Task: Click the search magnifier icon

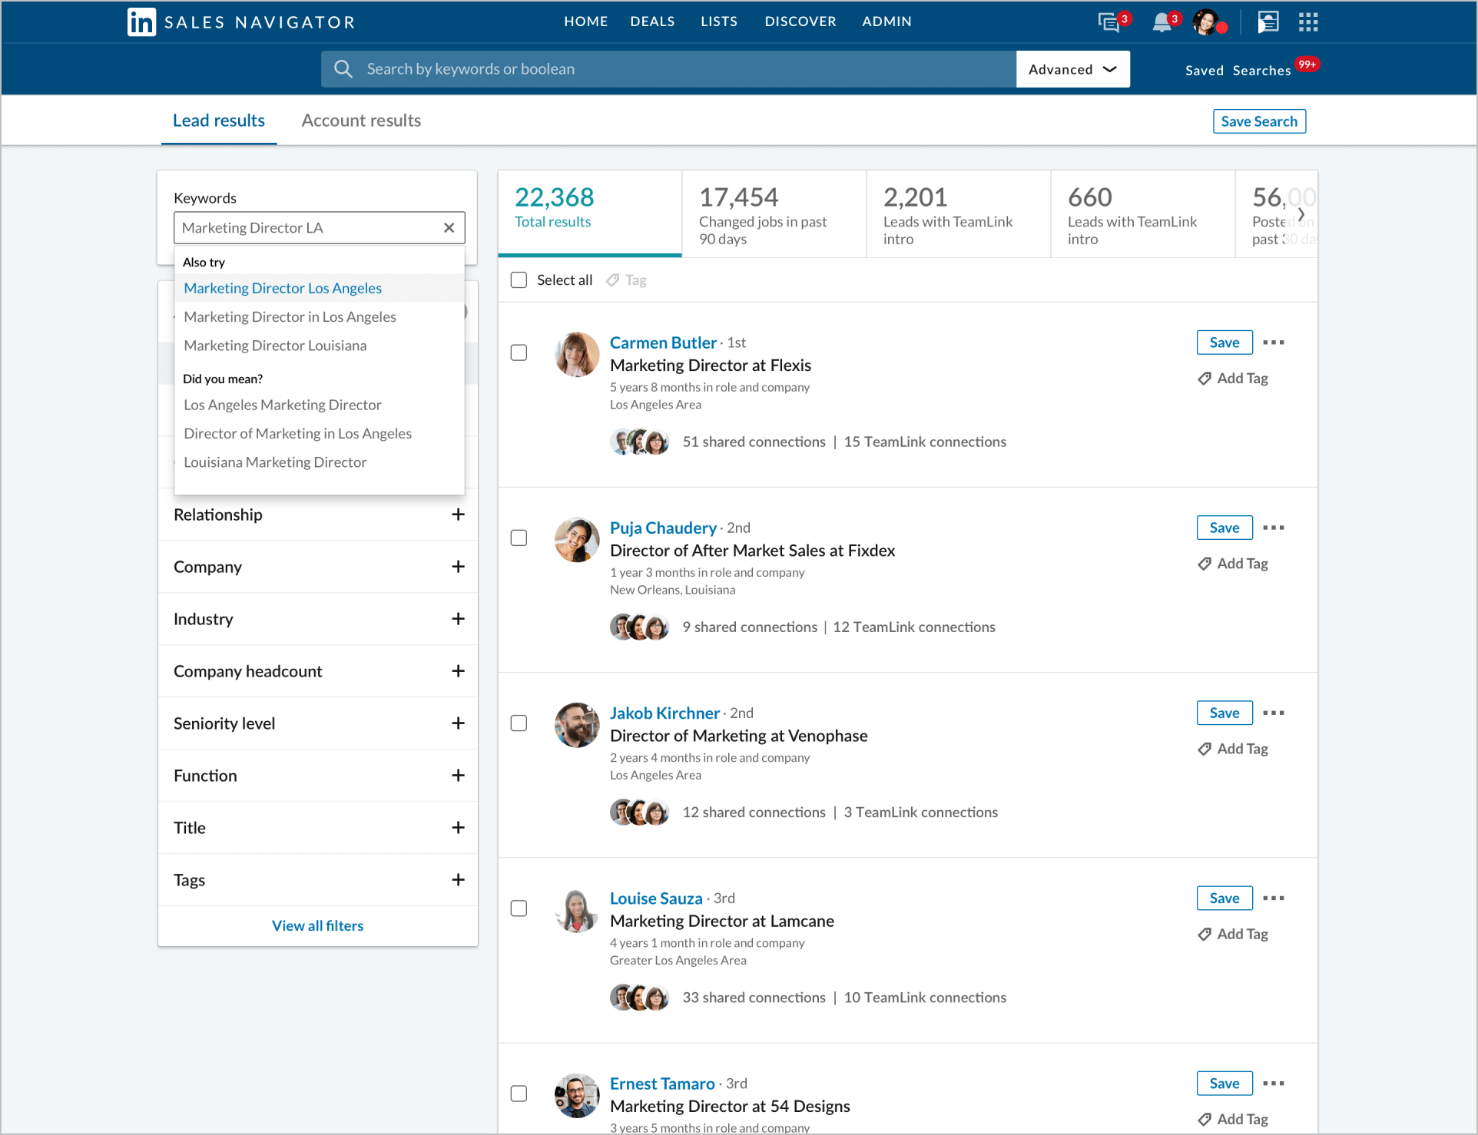Action: [x=343, y=69]
